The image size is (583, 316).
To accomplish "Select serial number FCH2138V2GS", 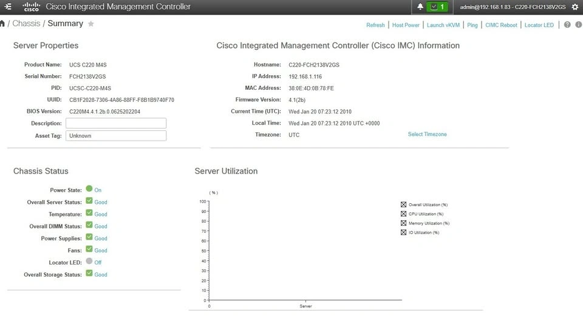I will [87, 76].
